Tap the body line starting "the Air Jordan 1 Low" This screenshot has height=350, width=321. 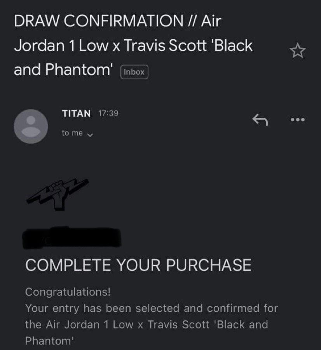[x=147, y=324]
